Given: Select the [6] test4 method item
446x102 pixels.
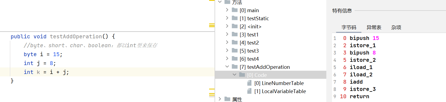Looking at the screenshot, I should [249, 59].
